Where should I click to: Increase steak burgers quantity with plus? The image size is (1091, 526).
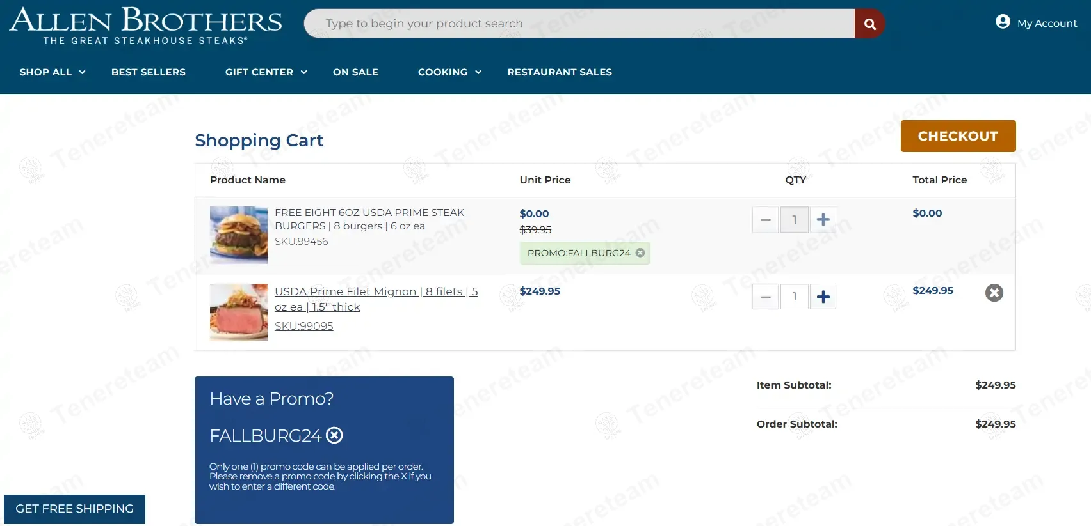(x=823, y=220)
